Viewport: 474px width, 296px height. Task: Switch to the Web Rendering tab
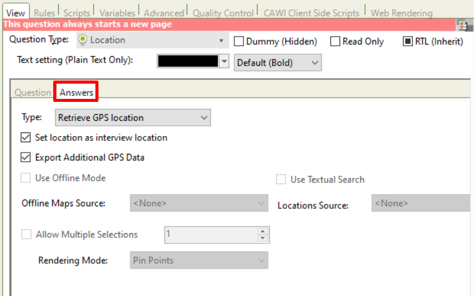pyautogui.click(x=401, y=13)
